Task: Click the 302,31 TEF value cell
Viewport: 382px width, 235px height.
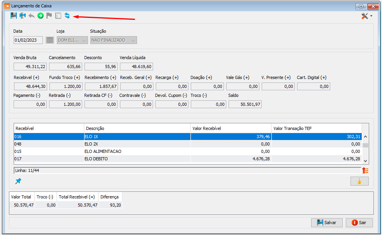Action: [317, 137]
